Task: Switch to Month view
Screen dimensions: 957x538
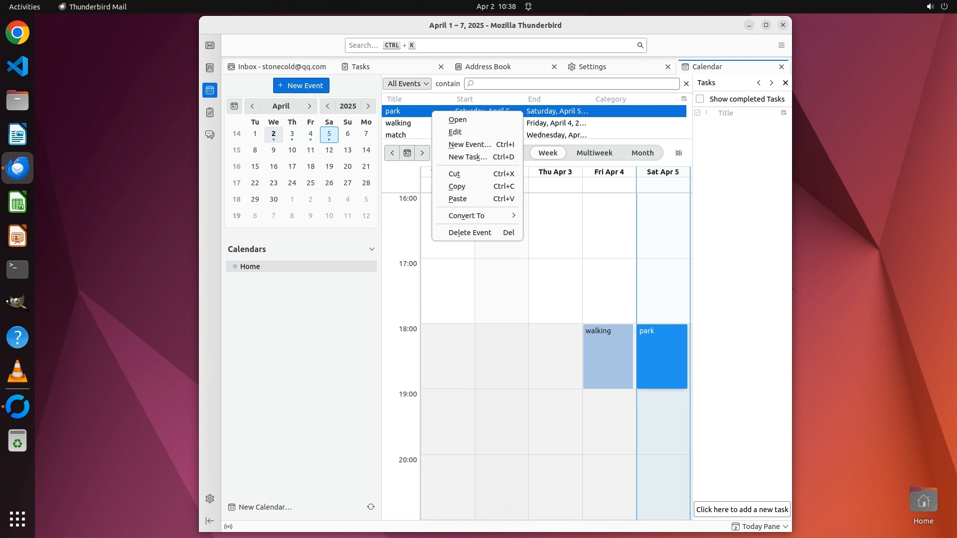Action: pyautogui.click(x=642, y=153)
